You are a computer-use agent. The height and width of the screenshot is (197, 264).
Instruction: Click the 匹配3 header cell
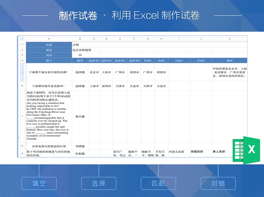[x=179, y=61]
